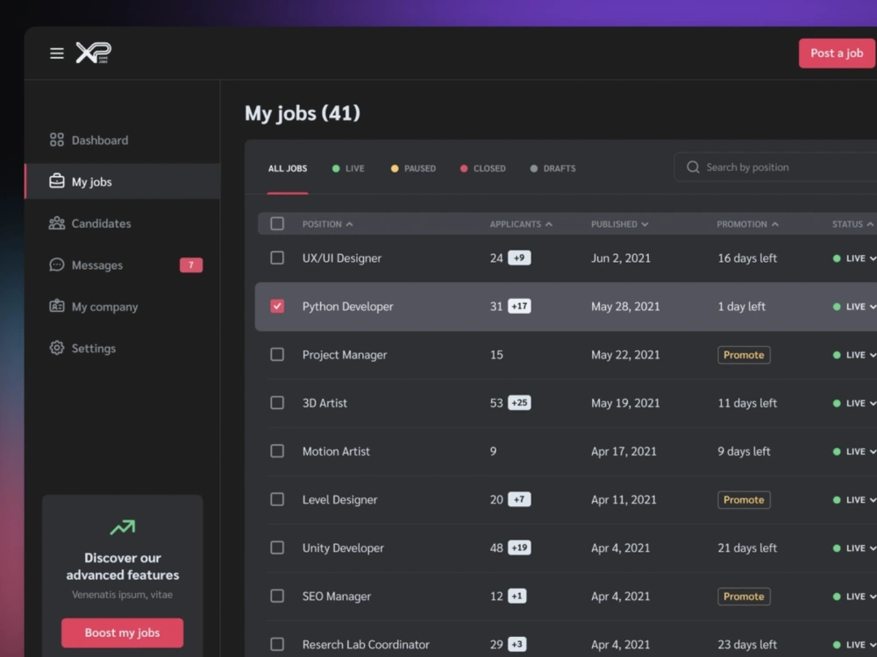Select the All Jobs tab
Viewport: 877px width, 657px height.
point(288,168)
